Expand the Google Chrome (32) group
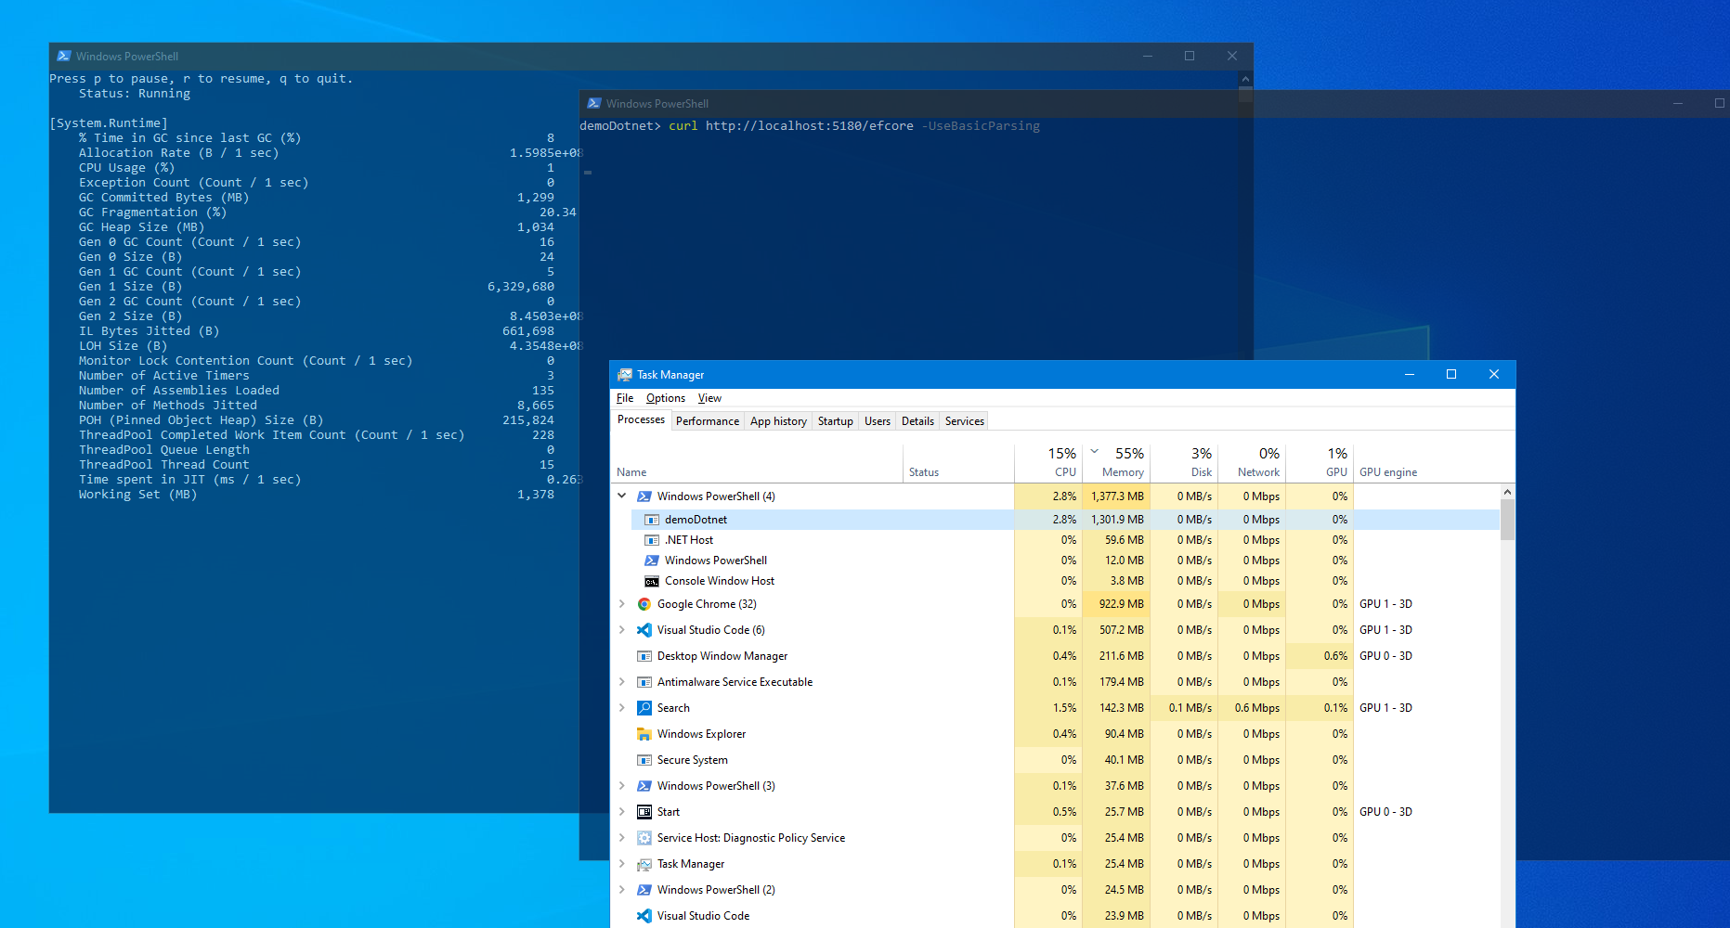This screenshot has height=928, width=1730. [x=622, y=604]
